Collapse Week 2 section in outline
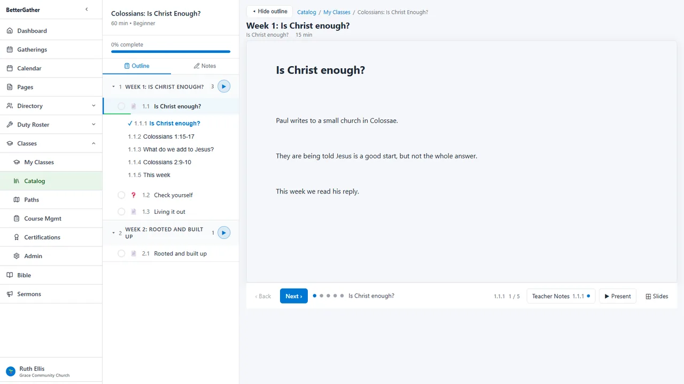The image size is (684, 384). coord(113,233)
